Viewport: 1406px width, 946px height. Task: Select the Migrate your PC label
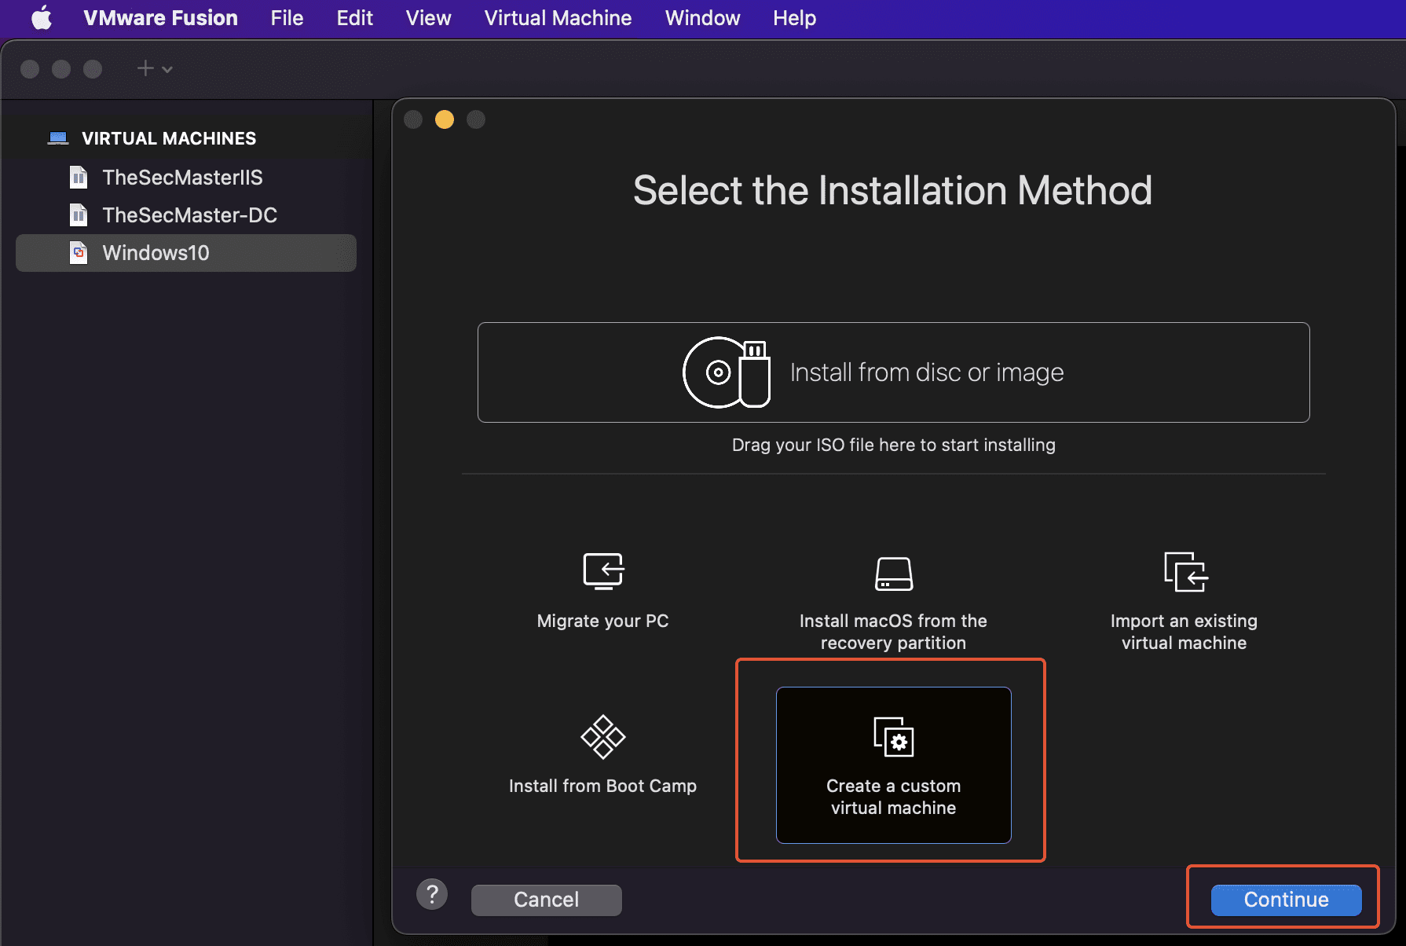coord(603,621)
